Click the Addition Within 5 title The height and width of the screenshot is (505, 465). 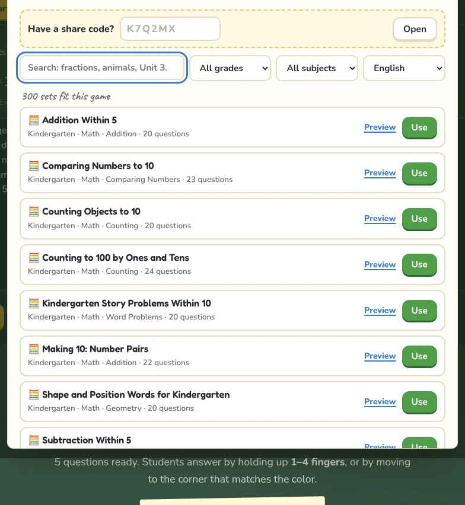point(79,120)
